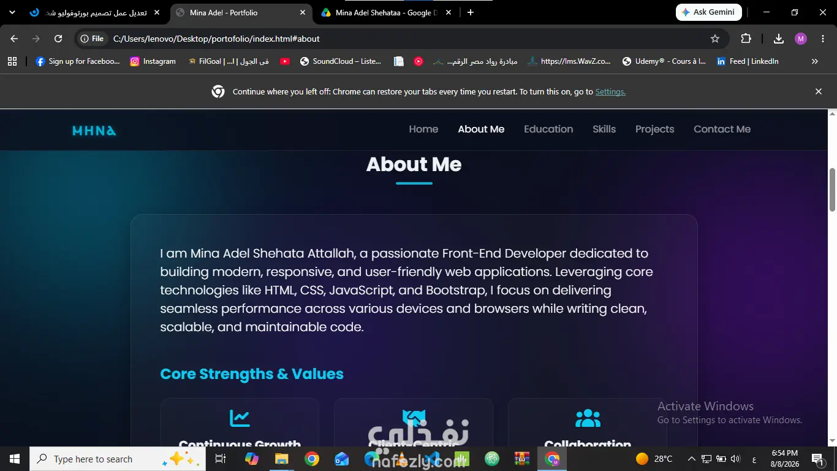Screen dimensions: 837x471
Task: Open a new browser tab
Action: coord(470,12)
